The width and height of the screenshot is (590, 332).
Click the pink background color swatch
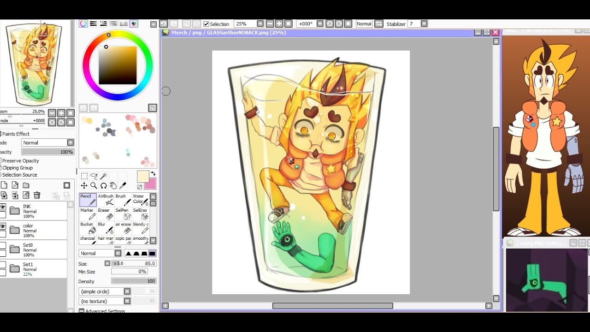point(151,184)
